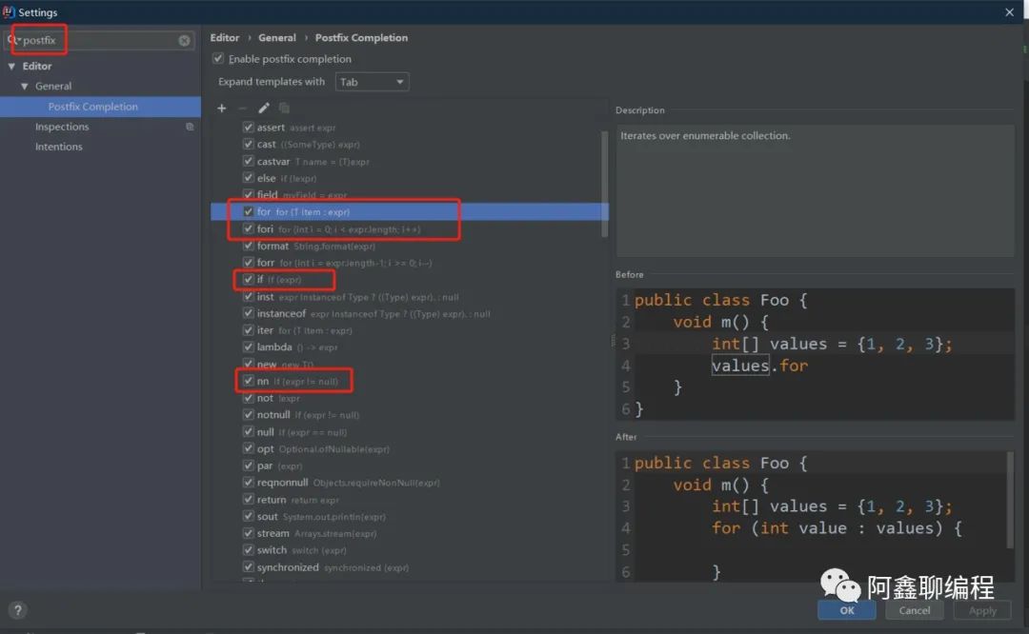Image resolution: width=1029 pixels, height=634 pixels.
Task: Close the Settings dialog
Action: pyautogui.click(x=1009, y=12)
